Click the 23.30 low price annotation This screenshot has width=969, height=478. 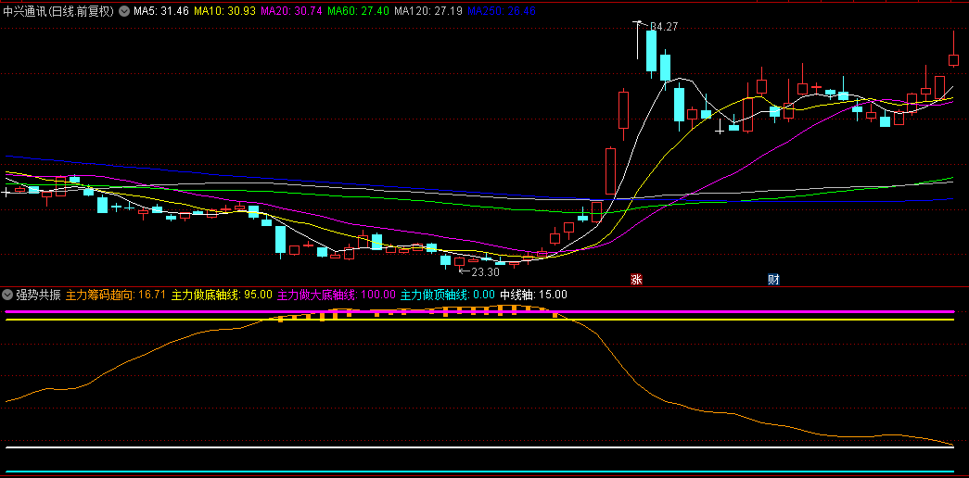[485, 271]
